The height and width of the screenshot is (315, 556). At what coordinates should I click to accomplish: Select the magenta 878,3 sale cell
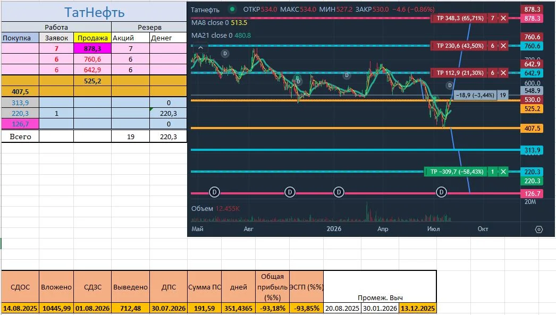pos(92,48)
